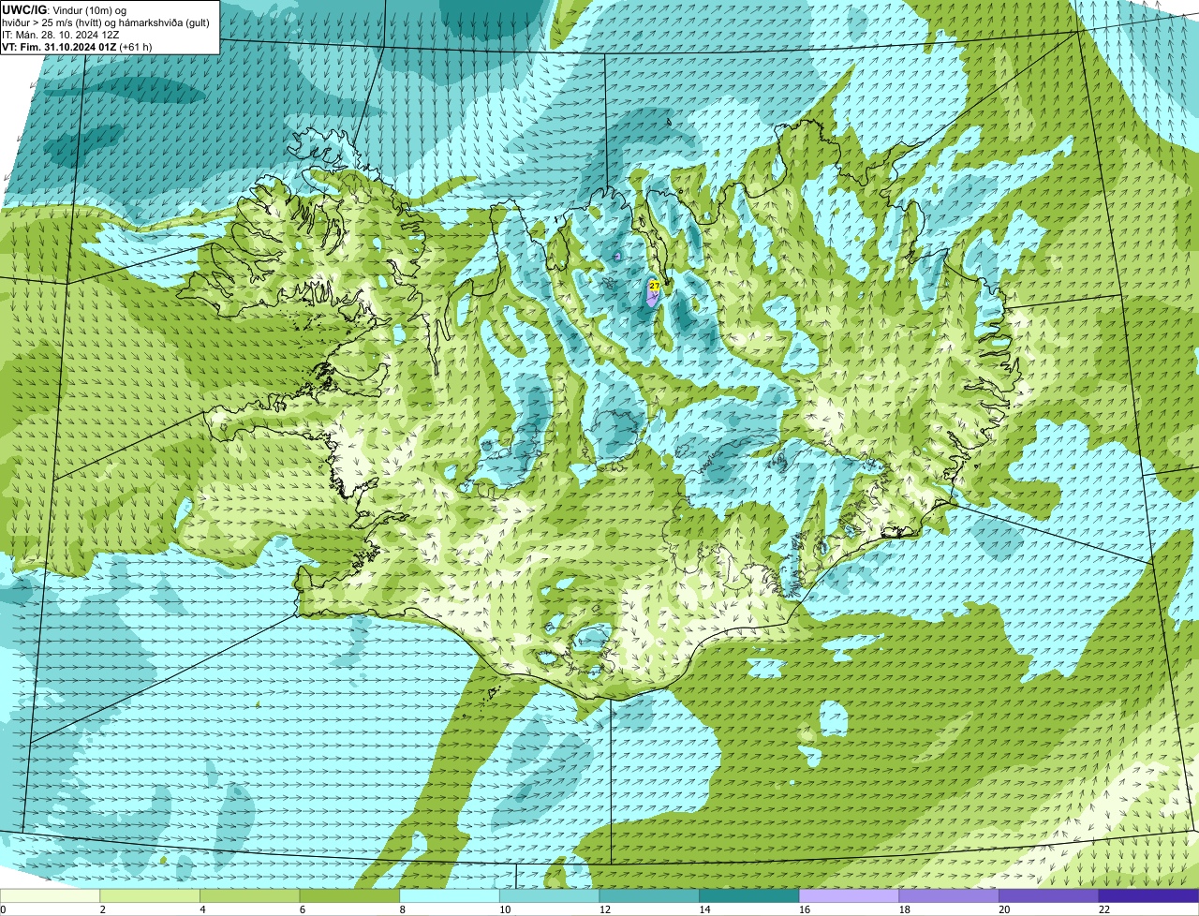The width and height of the screenshot is (1199, 916).
Task: Click the 20–22 m/s violet legend swatch
Action: tap(1049, 895)
